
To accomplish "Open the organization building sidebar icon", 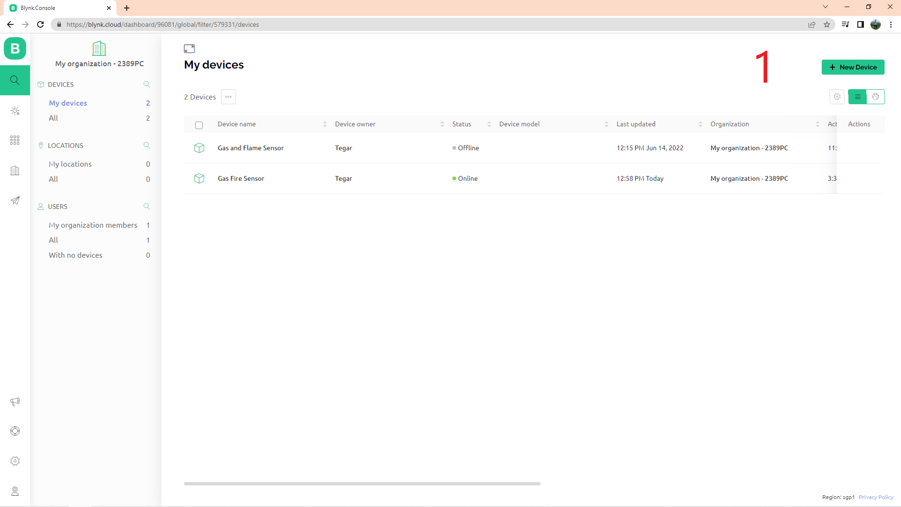I will (15, 170).
